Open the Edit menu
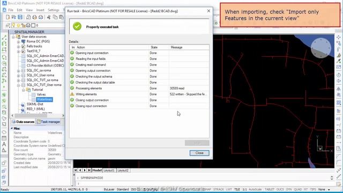This screenshot has height=193, width=343. (19, 10)
